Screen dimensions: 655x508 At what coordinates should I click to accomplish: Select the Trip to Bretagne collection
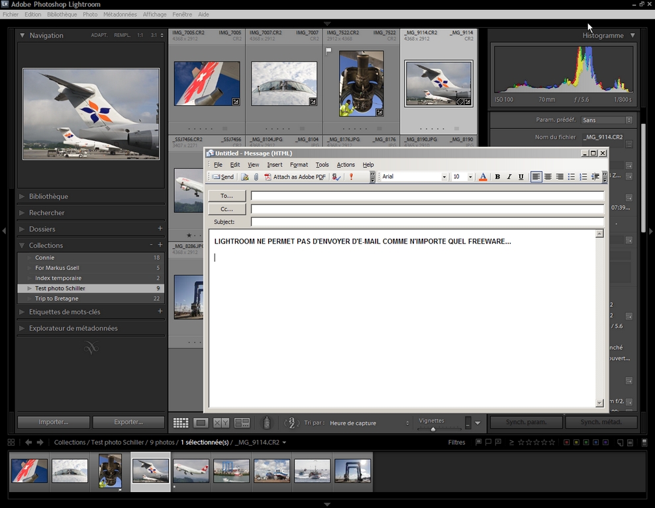[91, 298]
